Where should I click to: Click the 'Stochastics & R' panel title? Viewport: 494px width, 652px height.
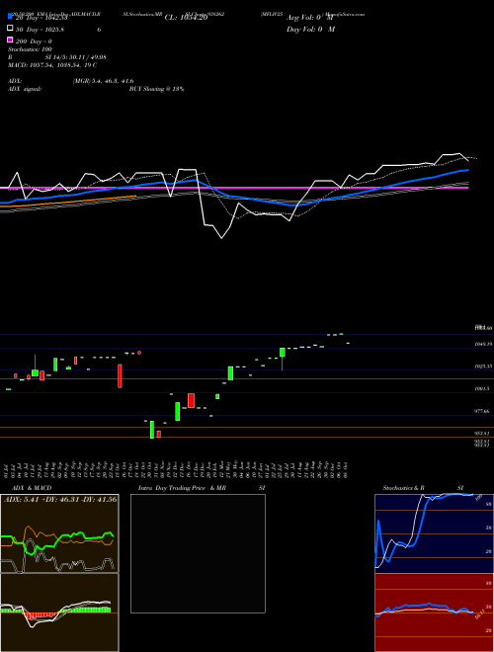(403, 488)
